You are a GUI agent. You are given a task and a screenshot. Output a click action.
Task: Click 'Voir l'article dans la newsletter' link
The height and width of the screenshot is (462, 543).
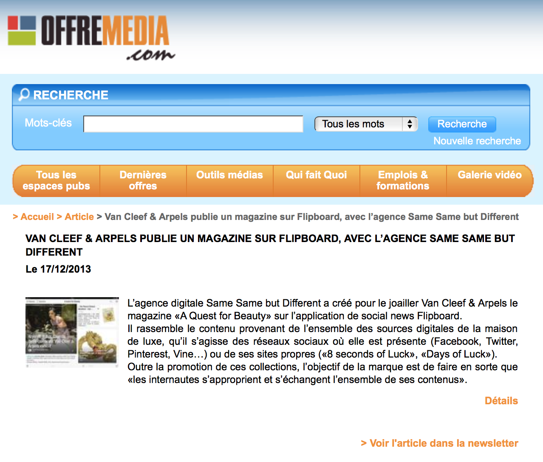[x=440, y=443]
